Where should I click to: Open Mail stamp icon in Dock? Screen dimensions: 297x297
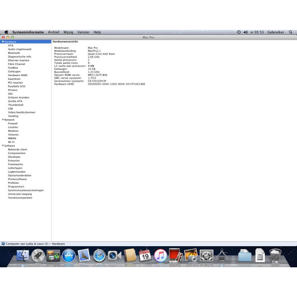[x=84, y=255]
